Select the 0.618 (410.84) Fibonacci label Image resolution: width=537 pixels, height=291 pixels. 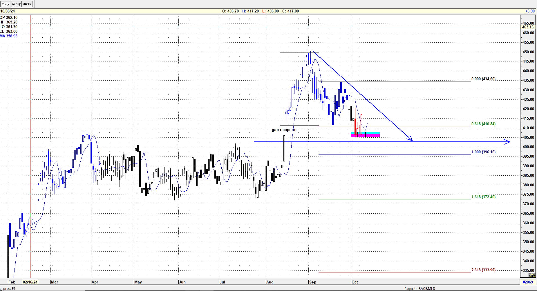[x=483, y=124]
